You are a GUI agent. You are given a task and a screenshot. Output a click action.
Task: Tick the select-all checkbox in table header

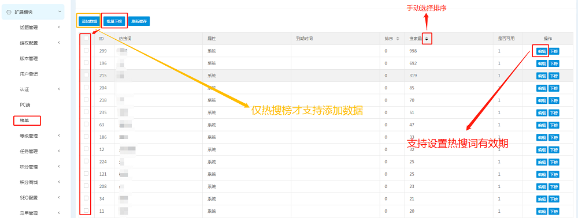click(x=86, y=38)
